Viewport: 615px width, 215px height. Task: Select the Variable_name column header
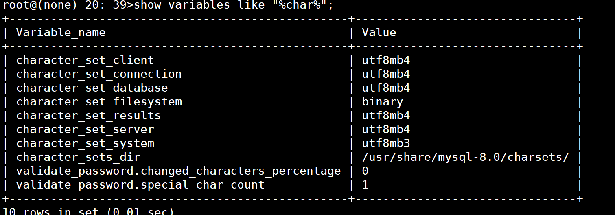point(61,33)
